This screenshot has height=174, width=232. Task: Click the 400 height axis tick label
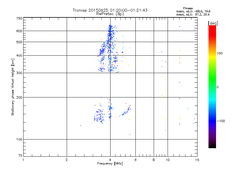[x=19, y=56]
